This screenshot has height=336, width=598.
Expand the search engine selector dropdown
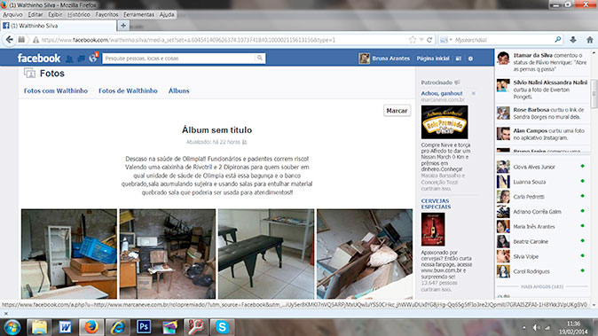coord(445,40)
